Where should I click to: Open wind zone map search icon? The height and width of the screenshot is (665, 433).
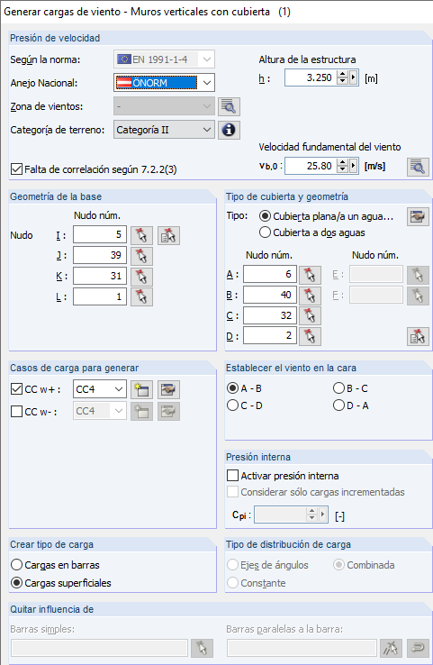tap(229, 107)
